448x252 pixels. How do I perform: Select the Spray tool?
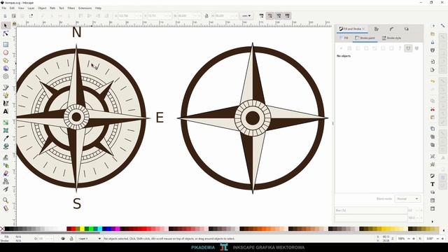pos(6,165)
